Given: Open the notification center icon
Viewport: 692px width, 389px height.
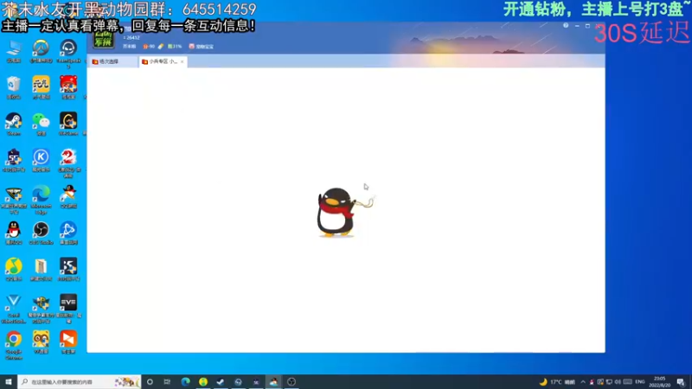Looking at the screenshot, I should point(681,382).
